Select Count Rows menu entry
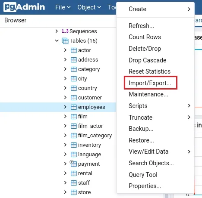The height and width of the screenshot is (198, 202). pos(155,37)
